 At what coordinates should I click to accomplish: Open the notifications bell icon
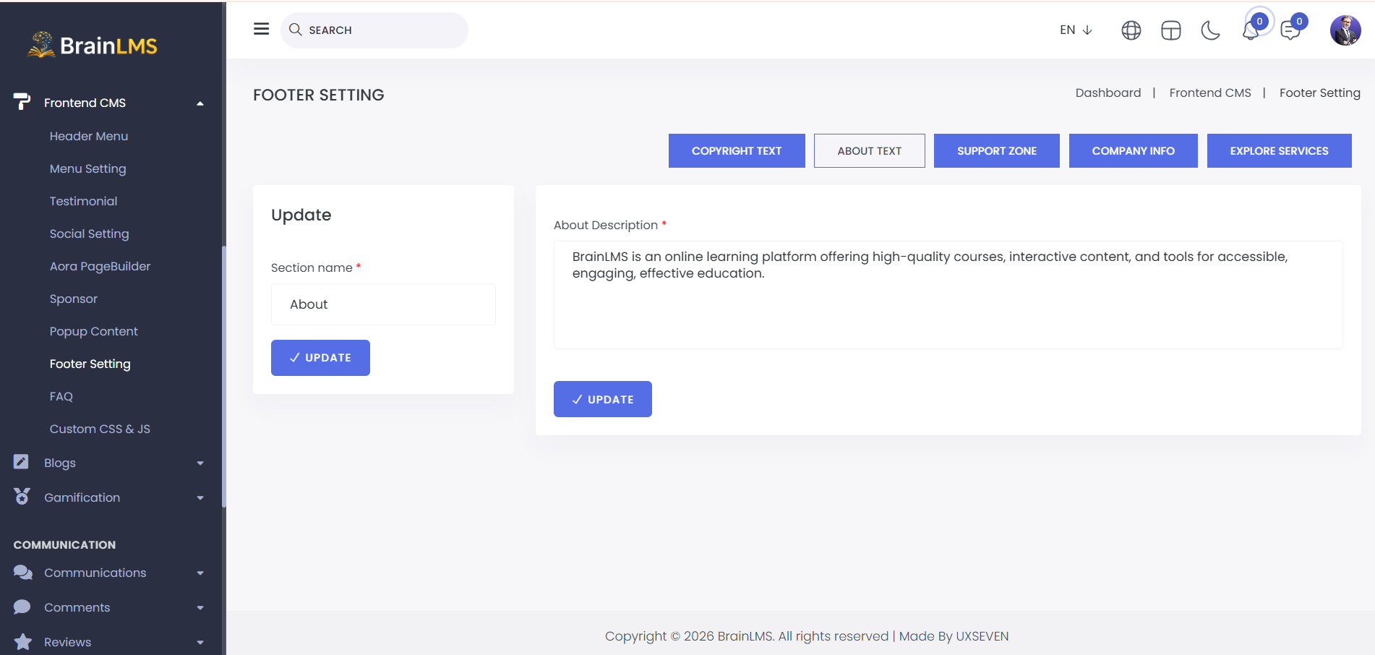point(1250,31)
